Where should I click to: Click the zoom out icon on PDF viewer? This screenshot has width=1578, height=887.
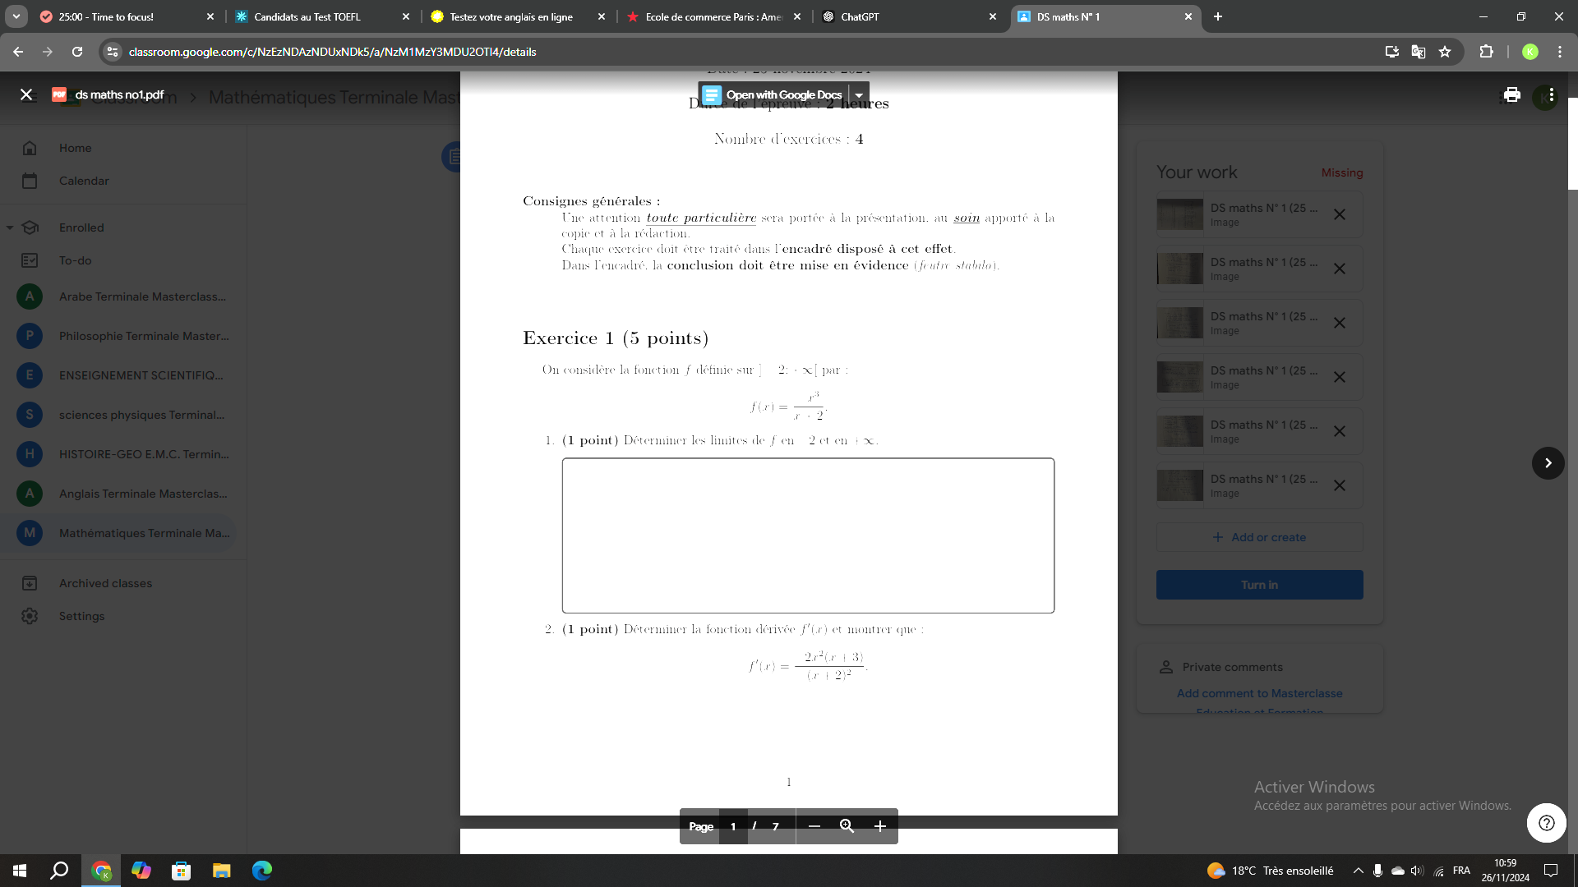point(815,825)
